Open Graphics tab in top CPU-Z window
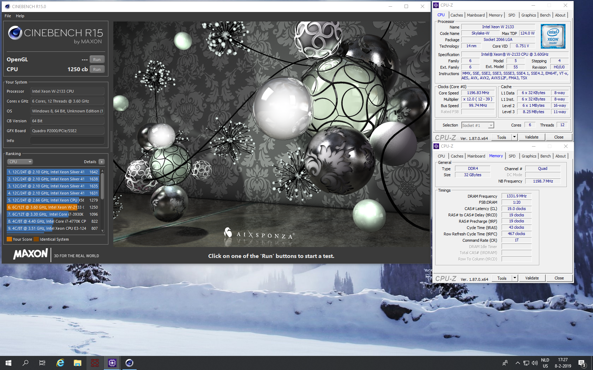 coord(528,15)
